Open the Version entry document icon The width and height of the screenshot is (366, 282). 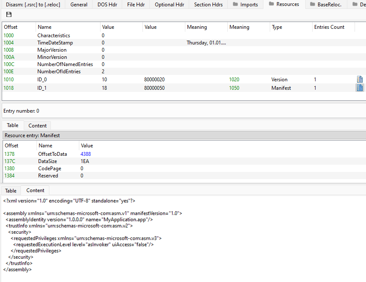360,80
